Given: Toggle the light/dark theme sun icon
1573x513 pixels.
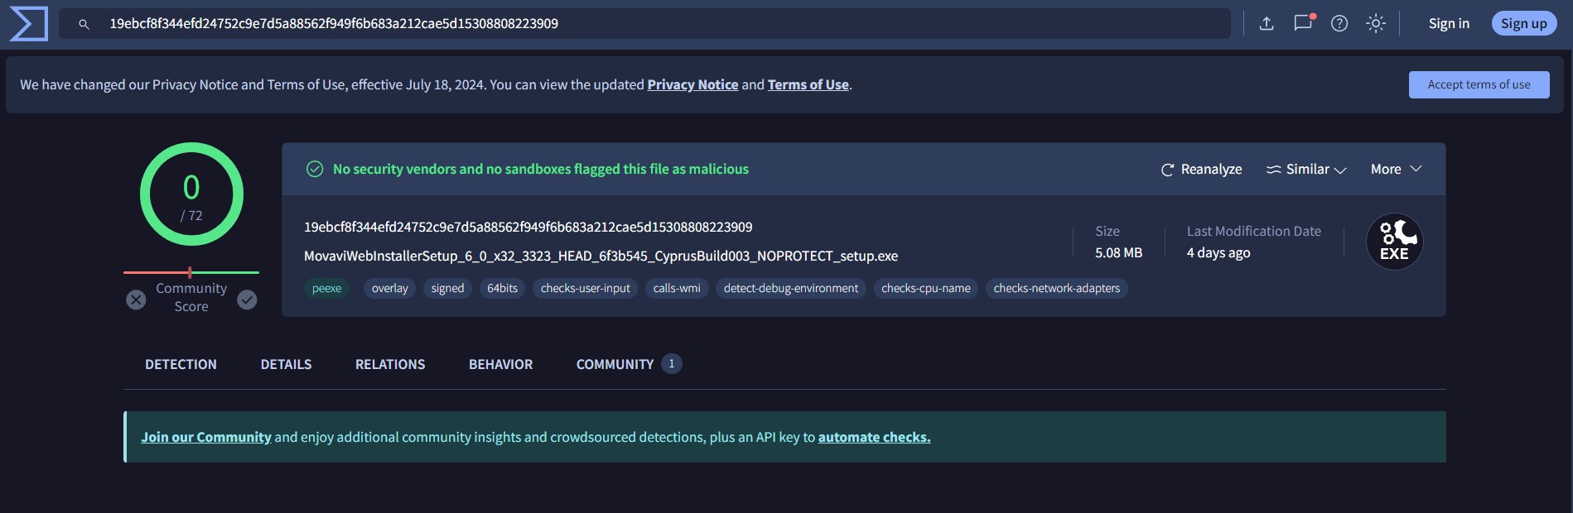Looking at the screenshot, I should (x=1376, y=24).
